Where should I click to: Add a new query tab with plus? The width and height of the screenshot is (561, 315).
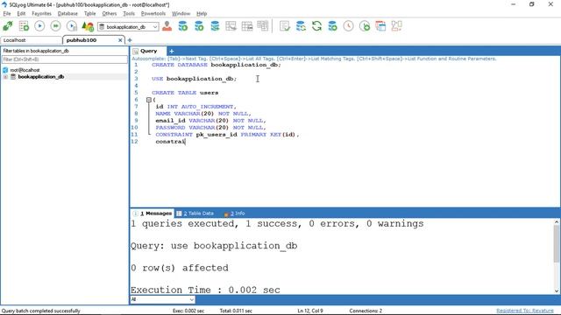(x=172, y=51)
